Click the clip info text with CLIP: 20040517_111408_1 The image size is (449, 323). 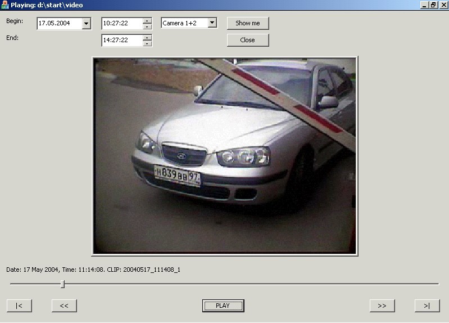(x=93, y=270)
